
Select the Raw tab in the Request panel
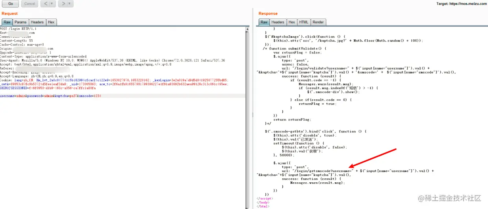[x=7, y=22]
